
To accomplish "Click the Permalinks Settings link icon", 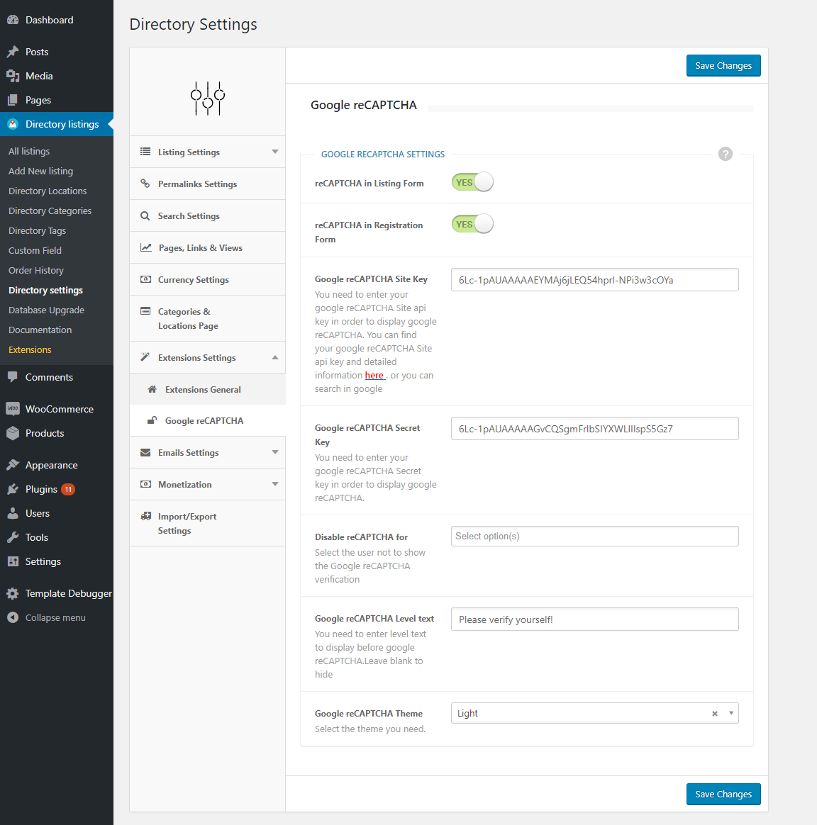I will 145,184.
